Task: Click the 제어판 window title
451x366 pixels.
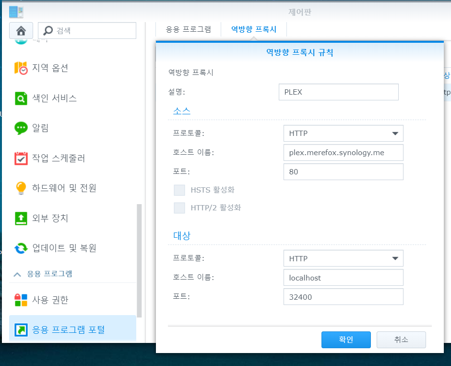Action: tap(300, 12)
